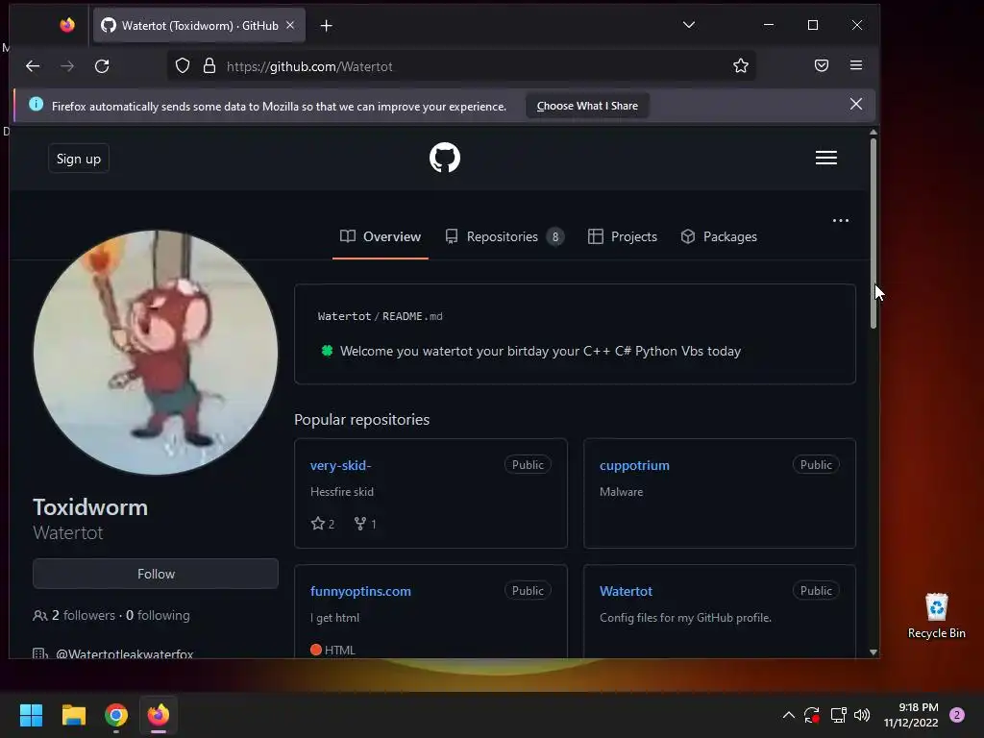Close the Watertot GitHub tab
Viewport: 984px width, 738px height.
click(x=290, y=25)
